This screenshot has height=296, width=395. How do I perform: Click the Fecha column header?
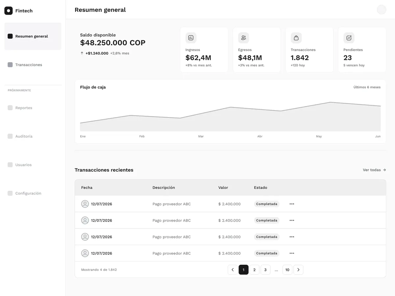pos(87,187)
